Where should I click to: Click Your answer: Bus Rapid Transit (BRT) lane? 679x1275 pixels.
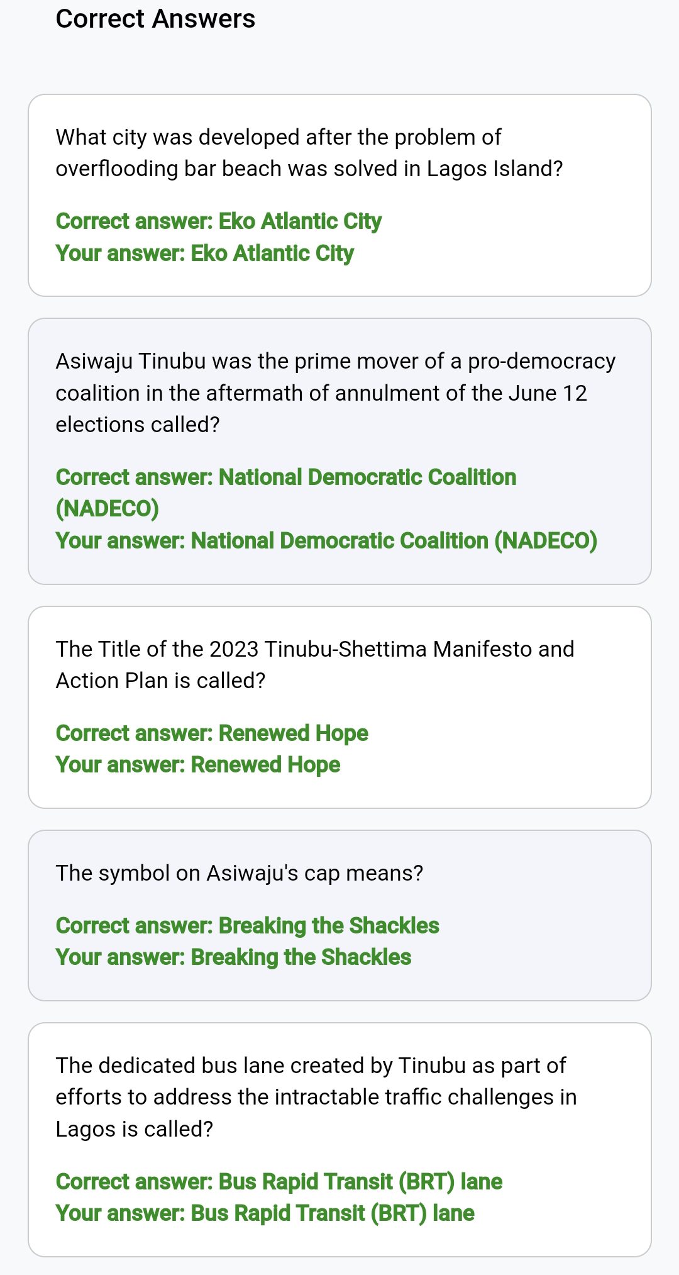[265, 1213]
